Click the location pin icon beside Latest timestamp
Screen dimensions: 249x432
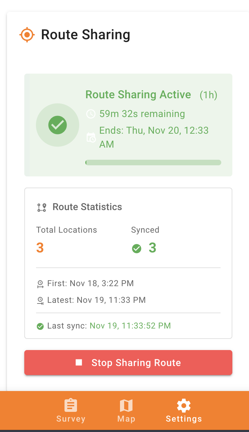point(41,300)
